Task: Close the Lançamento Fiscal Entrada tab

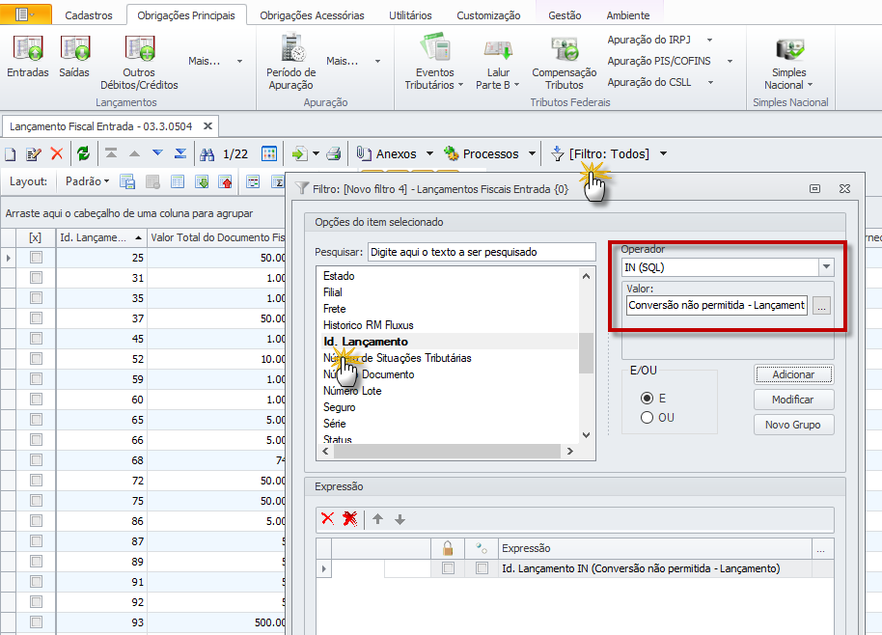Action: (207, 126)
